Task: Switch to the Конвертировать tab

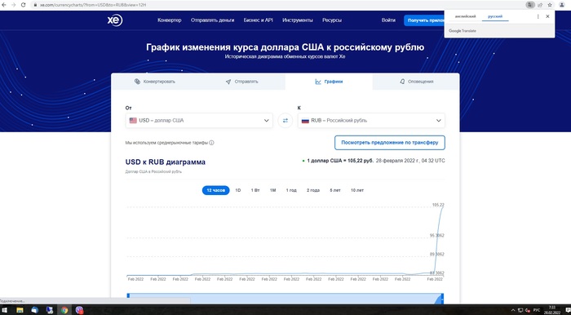Action: (x=154, y=82)
